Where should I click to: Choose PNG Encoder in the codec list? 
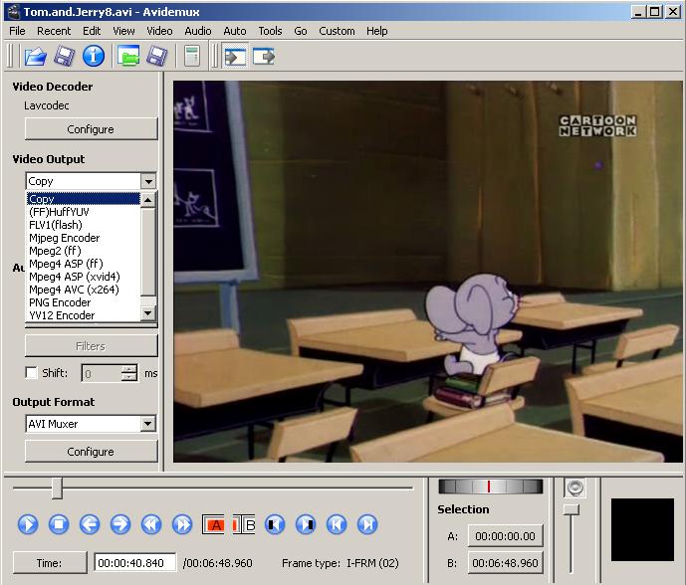[x=84, y=302]
